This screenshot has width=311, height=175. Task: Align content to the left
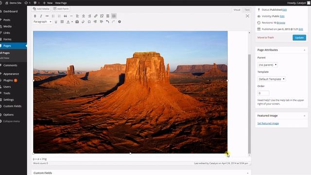(x=77, y=16)
